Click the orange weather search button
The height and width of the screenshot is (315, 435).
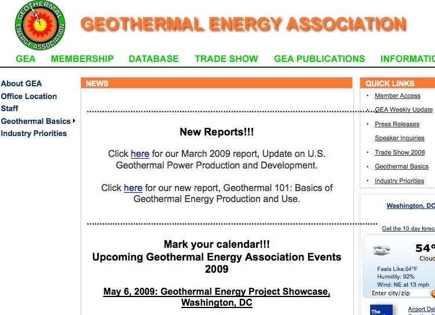pyautogui.click(x=433, y=294)
